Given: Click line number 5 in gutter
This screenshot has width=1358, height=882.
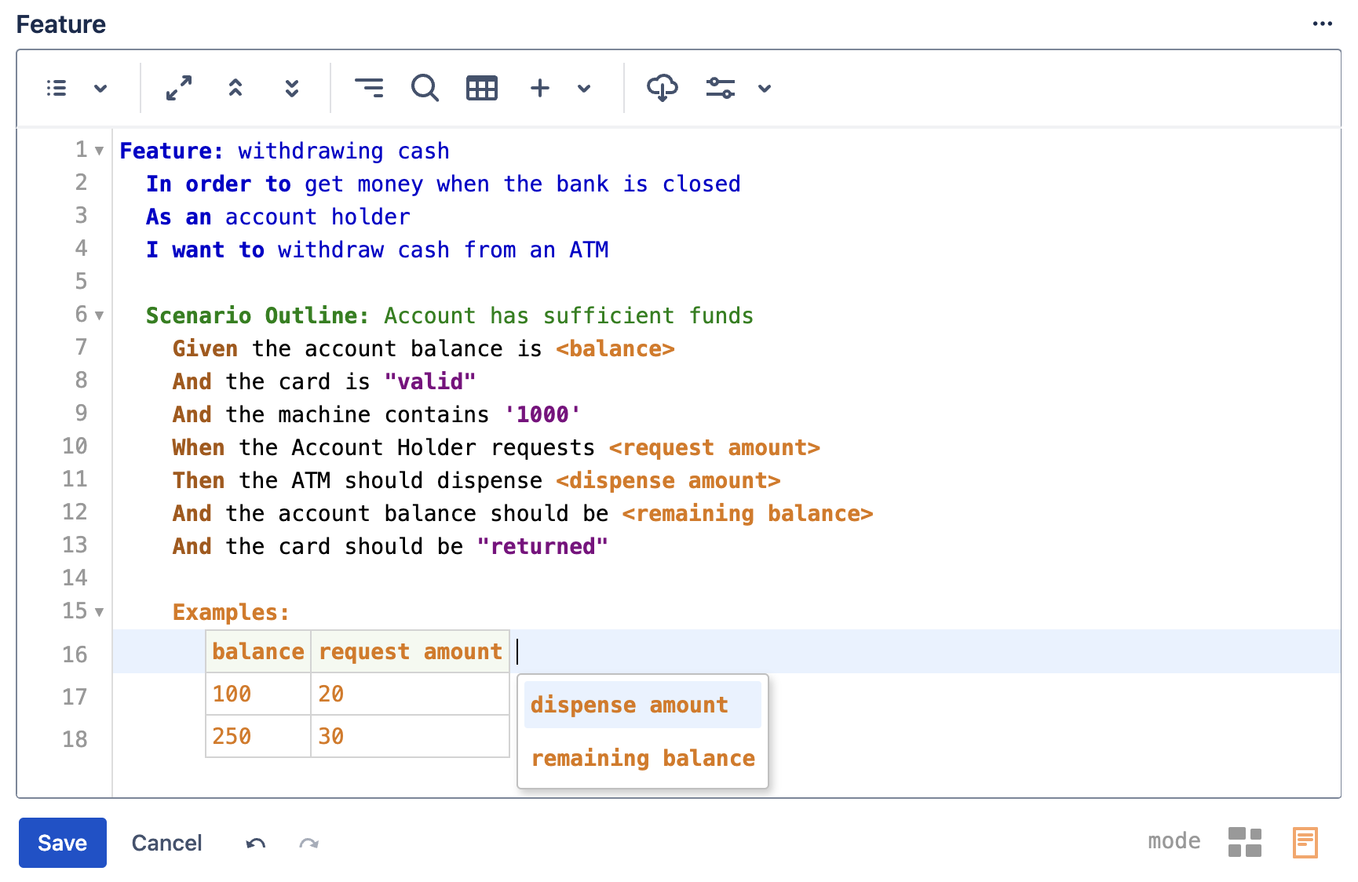Looking at the screenshot, I should pyautogui.click(x=82, y=282).
